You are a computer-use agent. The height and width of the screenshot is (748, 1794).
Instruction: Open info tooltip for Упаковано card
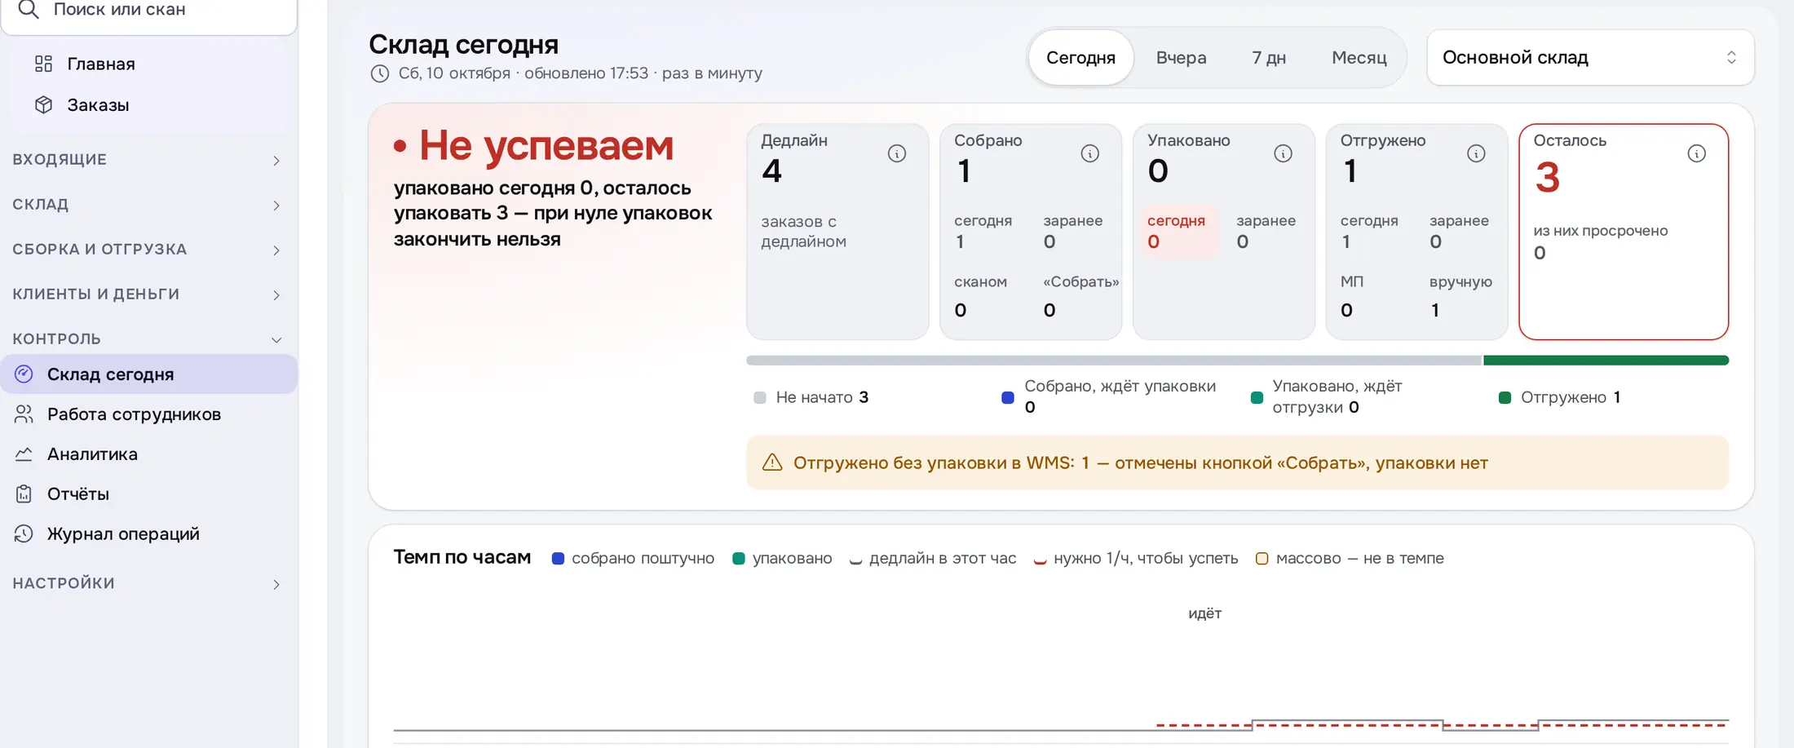(x=1284, y=153)
